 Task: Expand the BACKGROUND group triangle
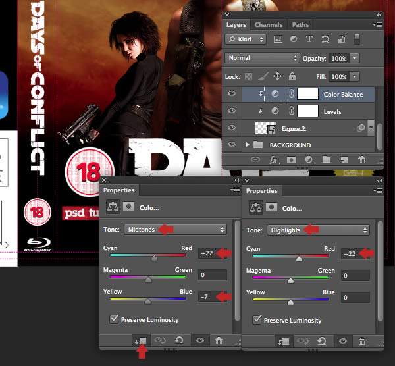tap(247, 145)
